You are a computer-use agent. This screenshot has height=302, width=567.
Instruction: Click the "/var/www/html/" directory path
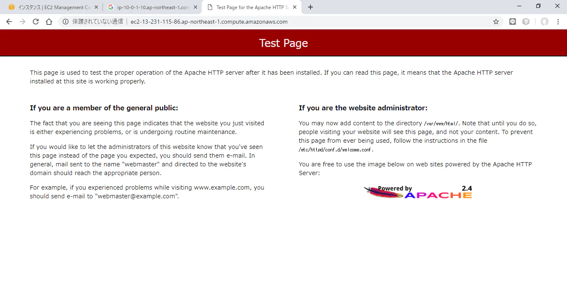point(441,124)
